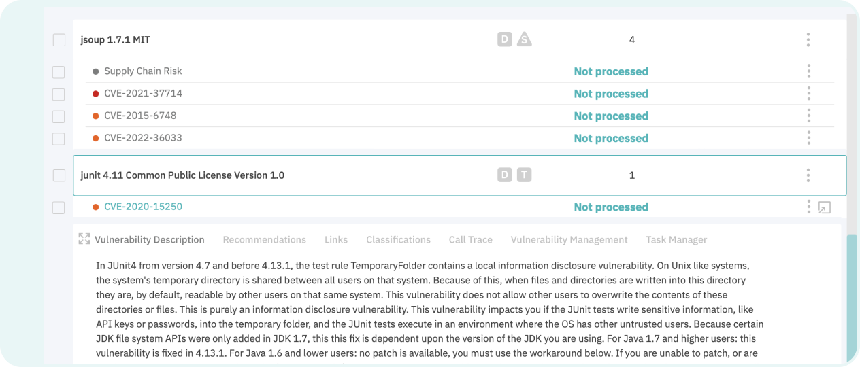Check the junit 4.11 checkbox
Viewport: 860px width, 367px height.
click(59, 176)
